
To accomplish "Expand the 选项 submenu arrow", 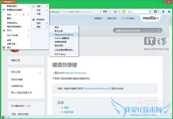I will 47,23.
